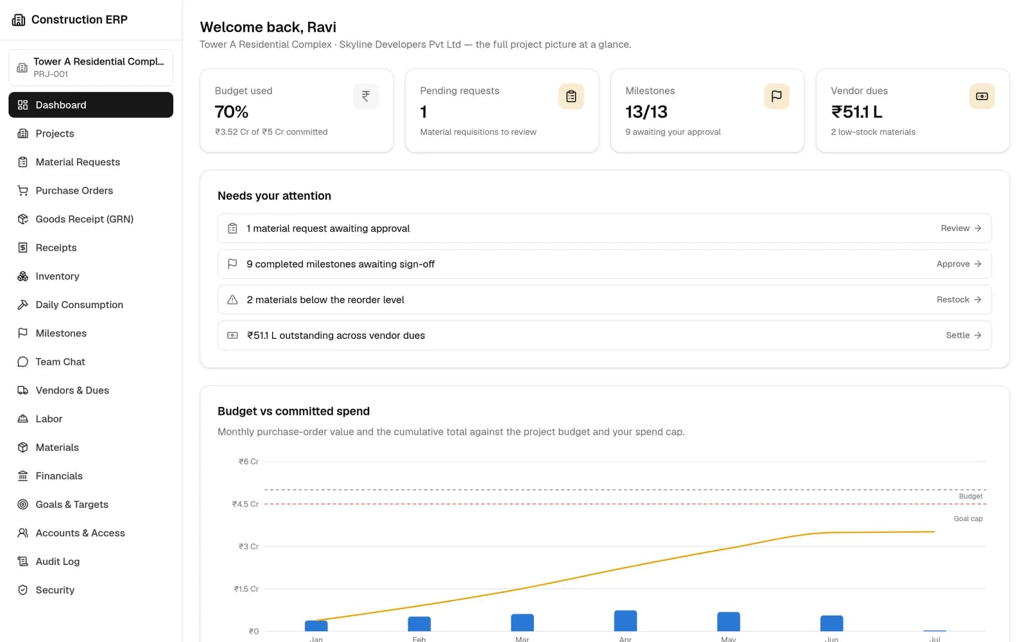Click the Team Chat bubble icon
The height and width of the screenshot is (642, 1027).
23,362
